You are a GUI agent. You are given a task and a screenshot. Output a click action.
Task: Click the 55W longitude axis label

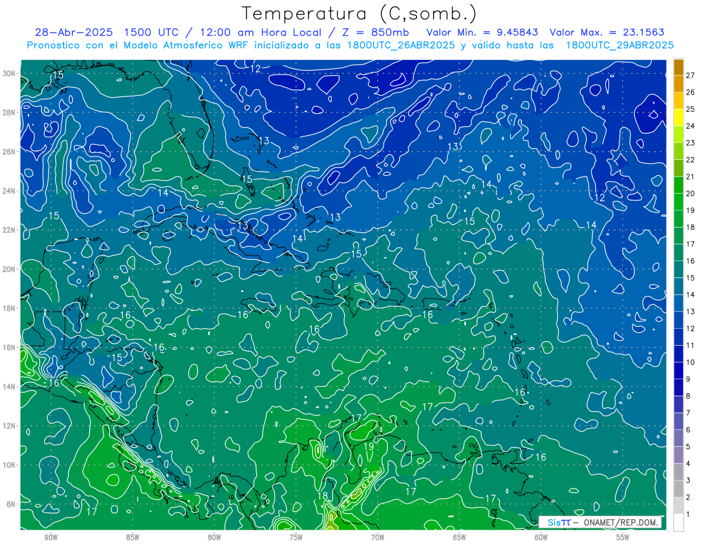pyautogui.click(x=623, y=537)
